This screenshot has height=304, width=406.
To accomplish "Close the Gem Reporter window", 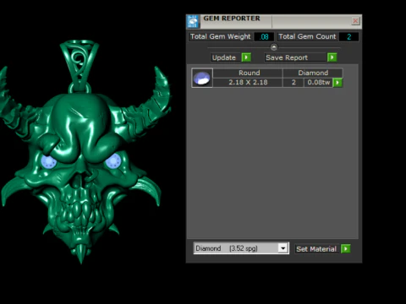I will pos(355,21).
